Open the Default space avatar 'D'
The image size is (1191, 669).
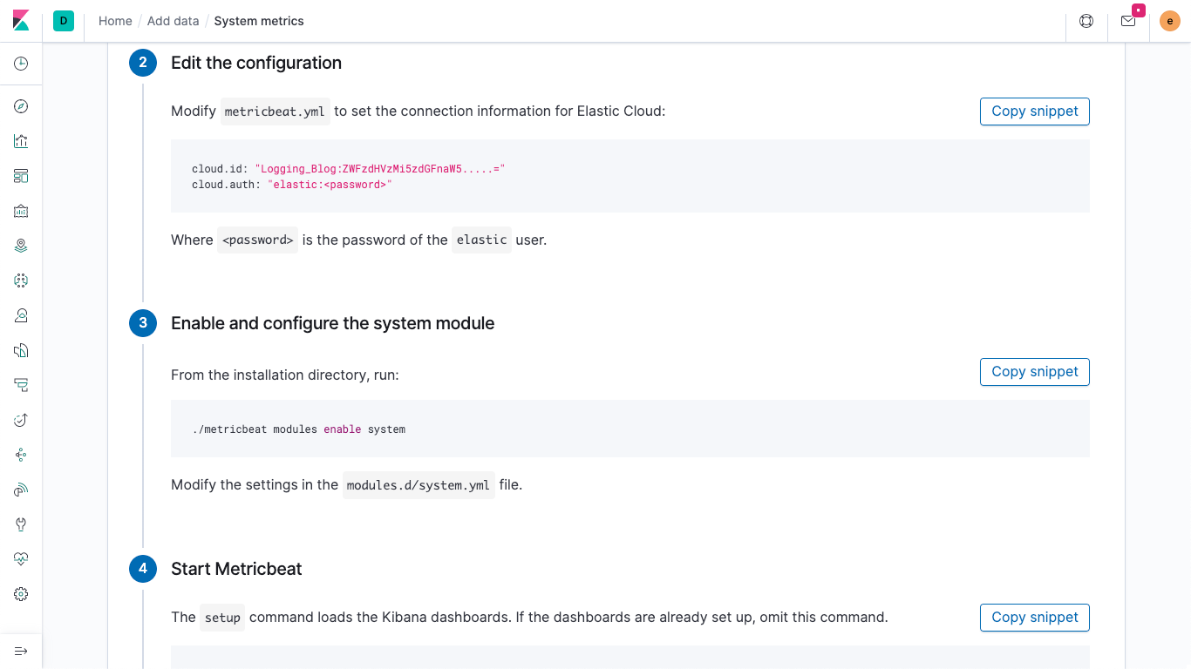(x=64, y=21)
